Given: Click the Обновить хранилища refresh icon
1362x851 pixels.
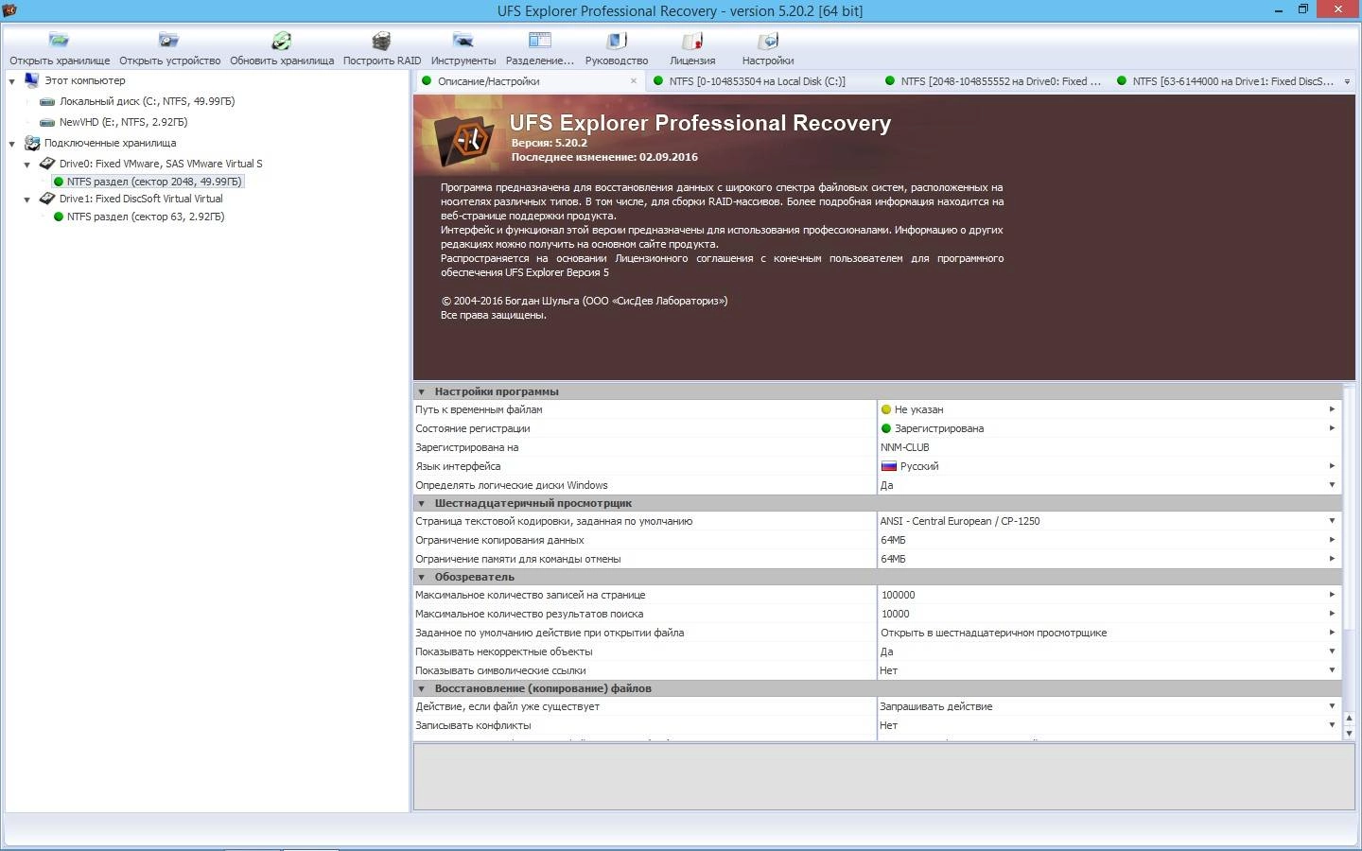Looking at the screenshot, I should 282,41.
